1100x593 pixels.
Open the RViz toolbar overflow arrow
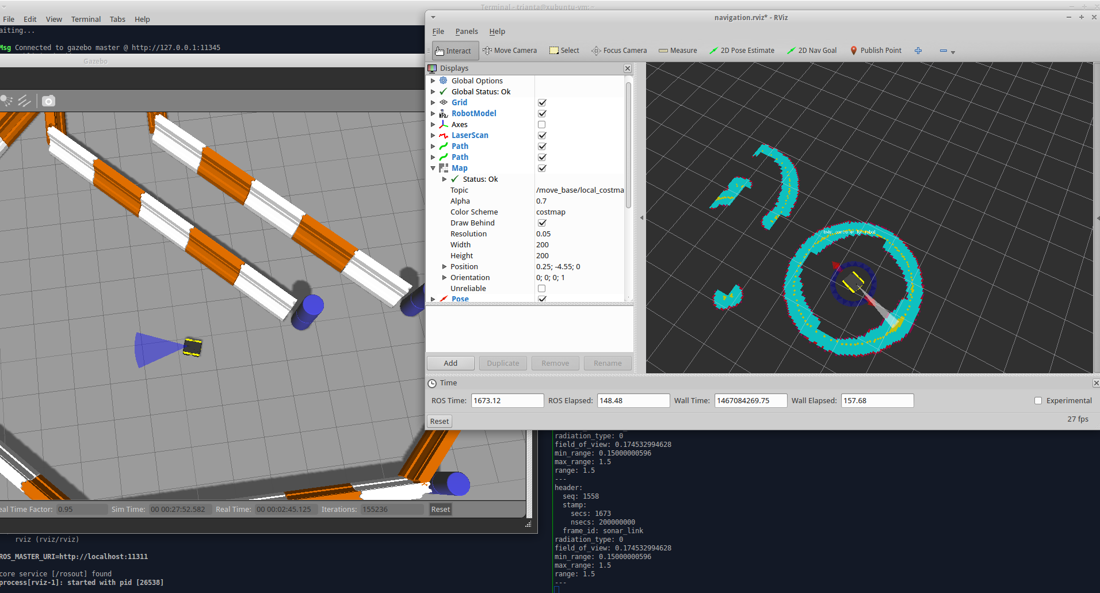click(953, 52)
